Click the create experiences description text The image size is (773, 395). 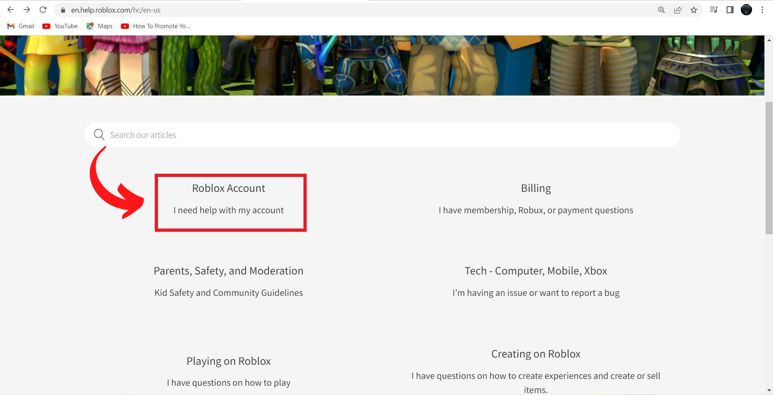[536, 383]
